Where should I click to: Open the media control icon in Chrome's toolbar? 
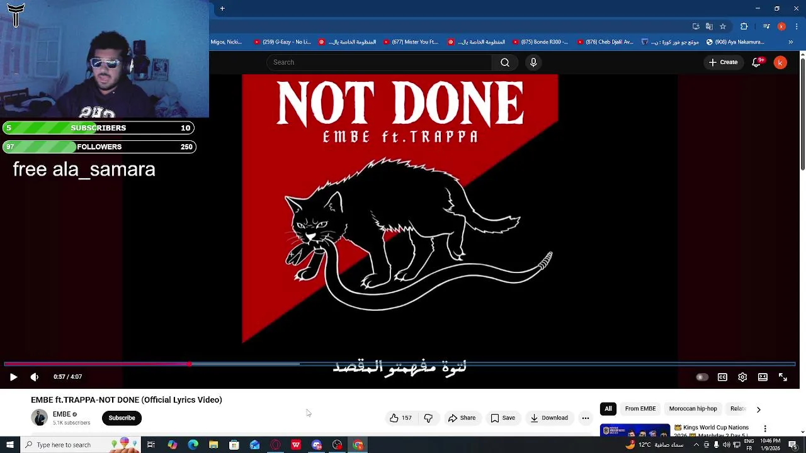pyautogui.click(x=766, y=26)
